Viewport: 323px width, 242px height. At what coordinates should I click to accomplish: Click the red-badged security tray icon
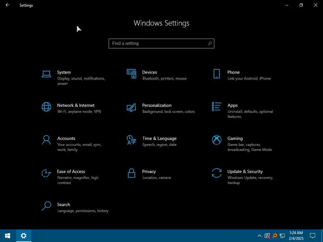267,236
